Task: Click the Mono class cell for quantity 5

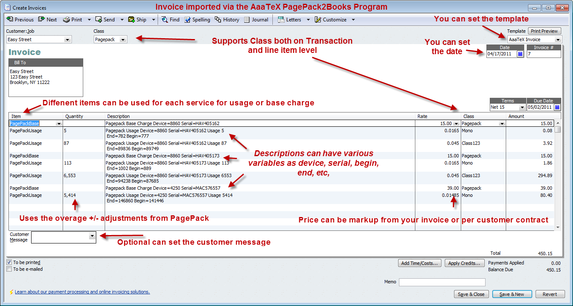Action: click(483, 133)
